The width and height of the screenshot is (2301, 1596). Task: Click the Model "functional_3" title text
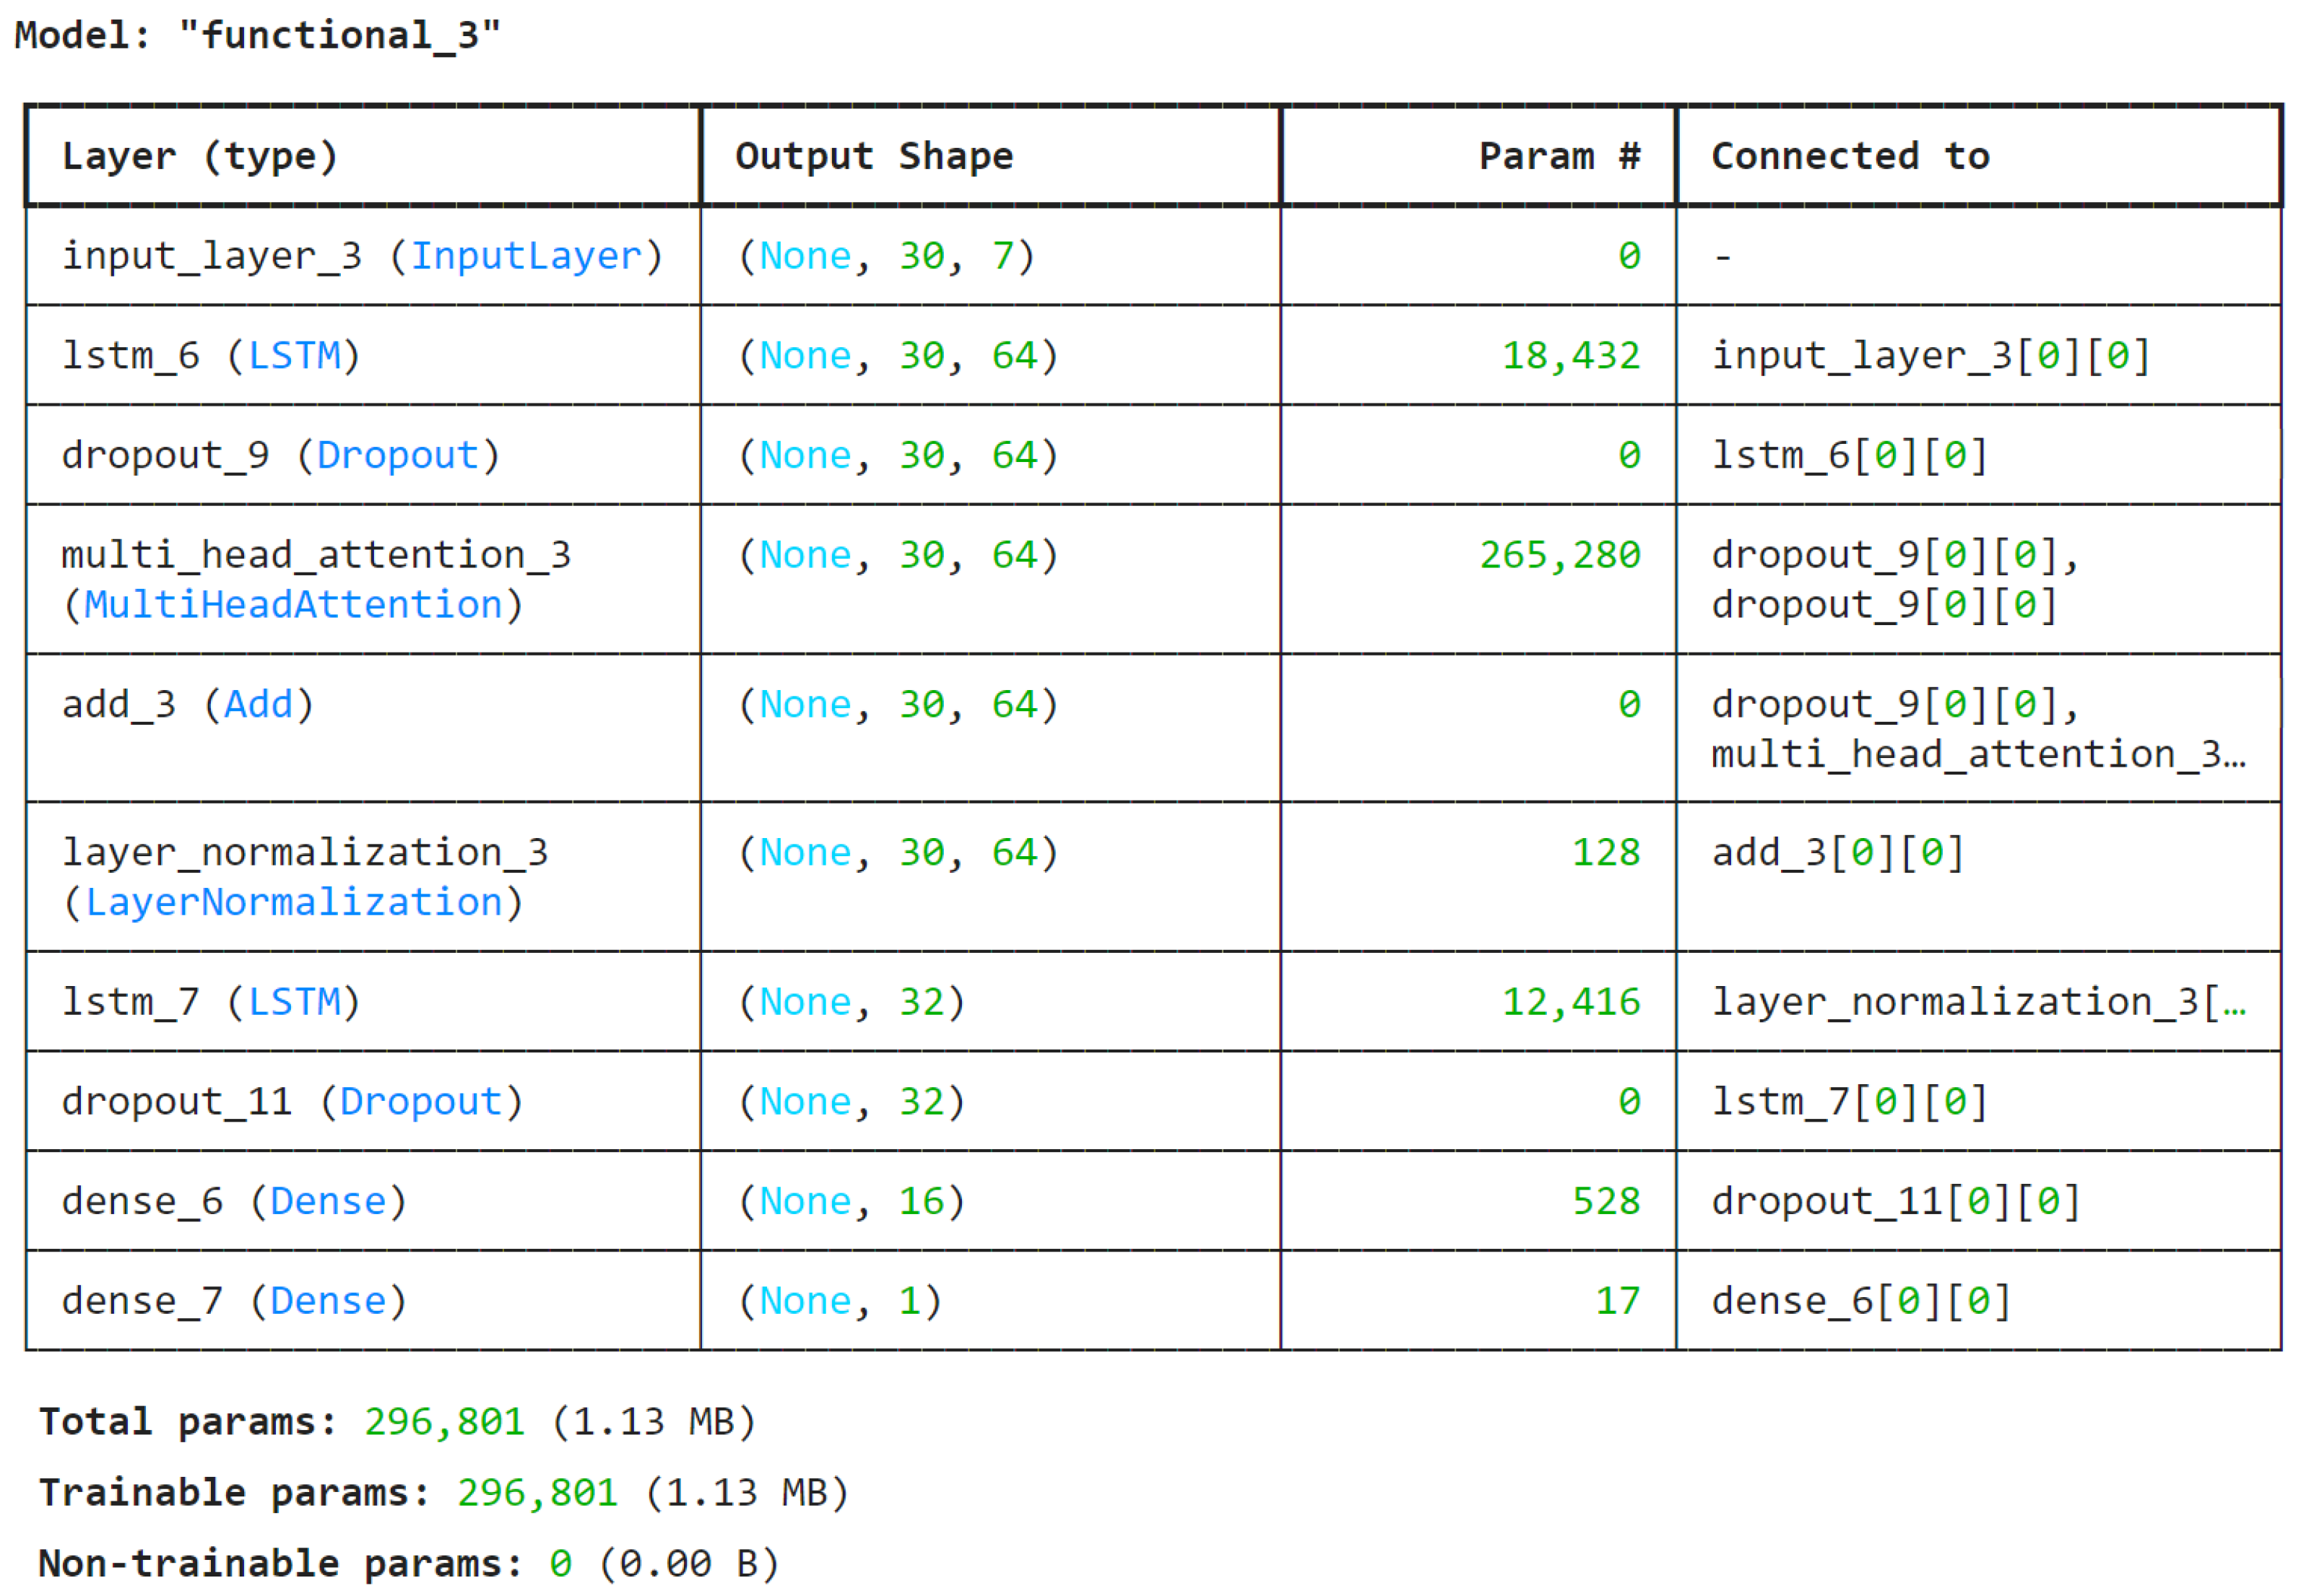[x=257, y=36]
